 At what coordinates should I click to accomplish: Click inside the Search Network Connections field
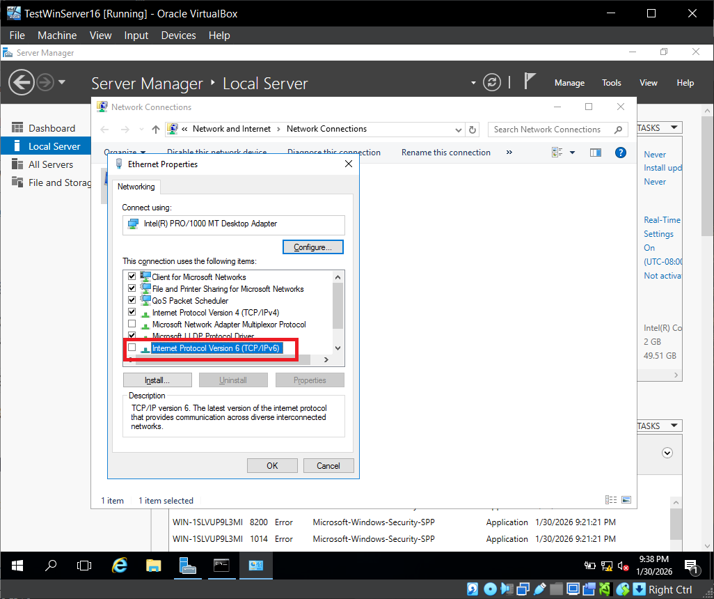tap(548, 130)
